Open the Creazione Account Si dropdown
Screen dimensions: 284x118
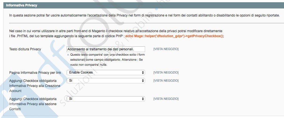(106, 81)
